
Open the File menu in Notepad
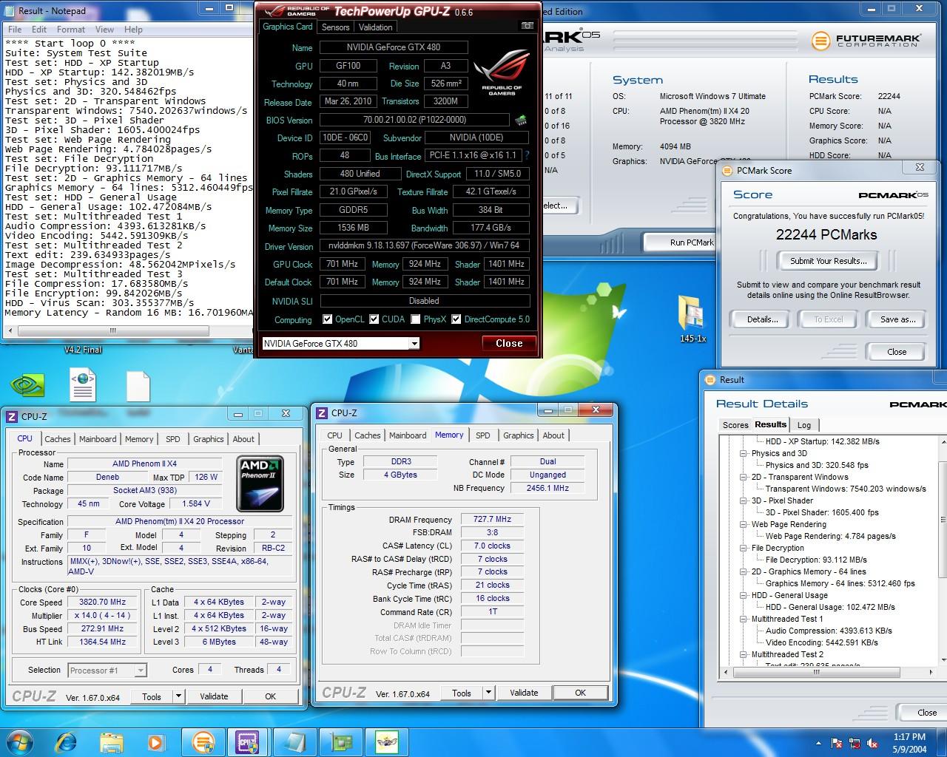click(x=15, y=30)
